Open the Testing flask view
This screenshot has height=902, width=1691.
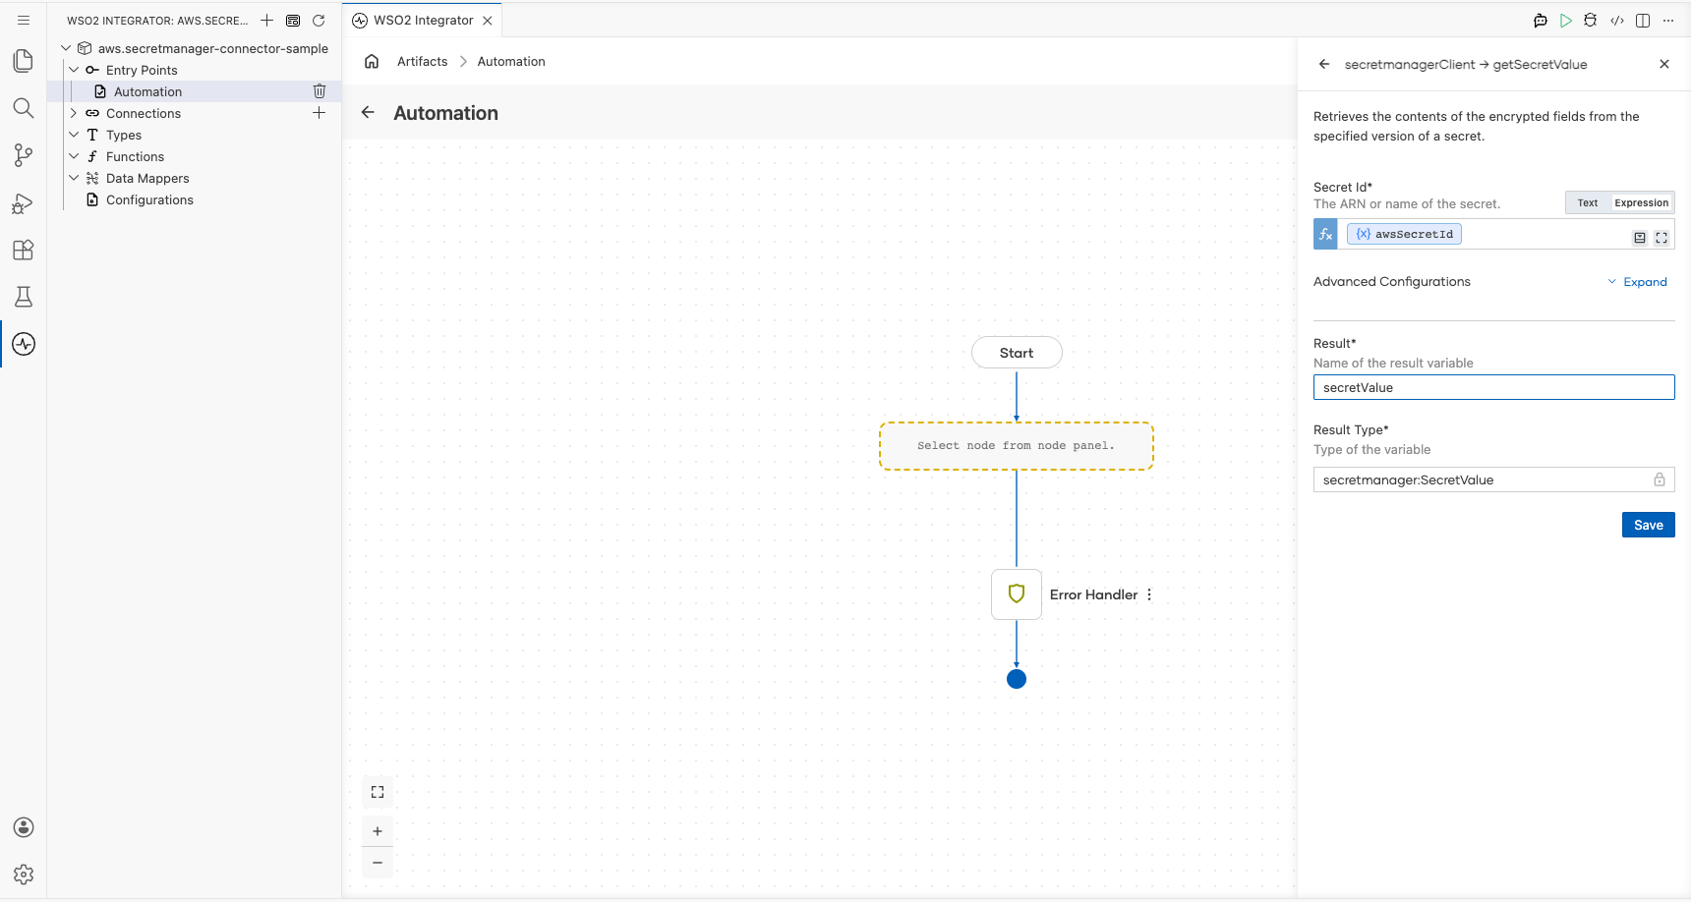pos(24,297)
